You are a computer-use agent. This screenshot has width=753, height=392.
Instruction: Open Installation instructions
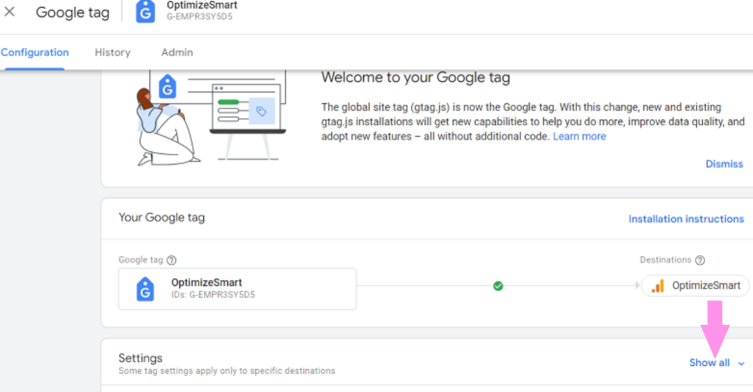[685, 219]
